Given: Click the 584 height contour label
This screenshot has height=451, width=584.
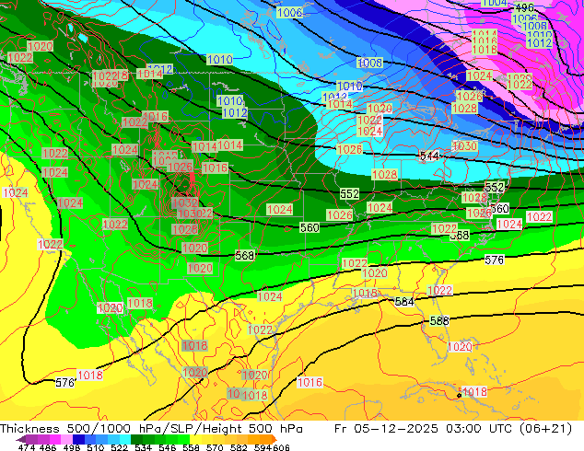Looking at the screenshot, I should 404,301.
